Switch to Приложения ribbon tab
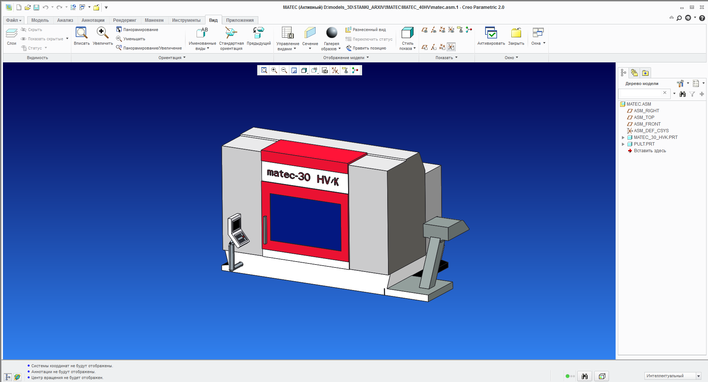The image size is (708, 382). [240, 20]
